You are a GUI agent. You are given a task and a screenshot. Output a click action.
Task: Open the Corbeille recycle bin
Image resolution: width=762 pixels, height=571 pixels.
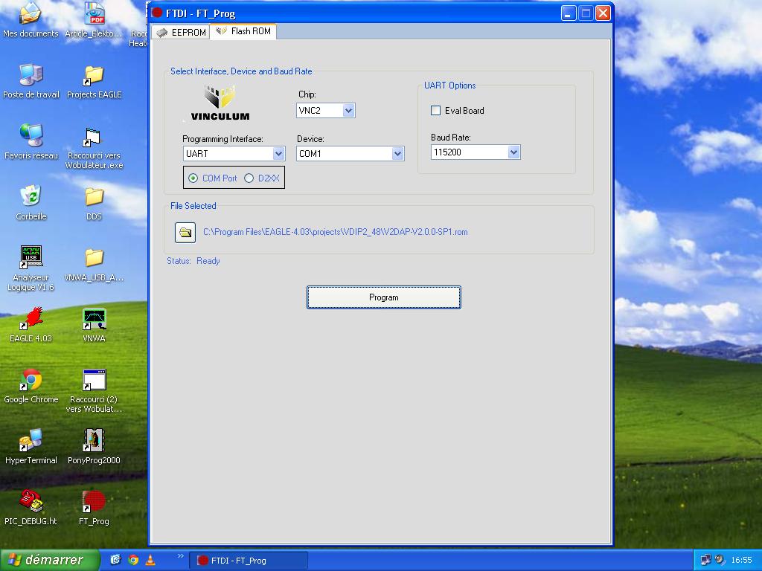pos(31,203)
